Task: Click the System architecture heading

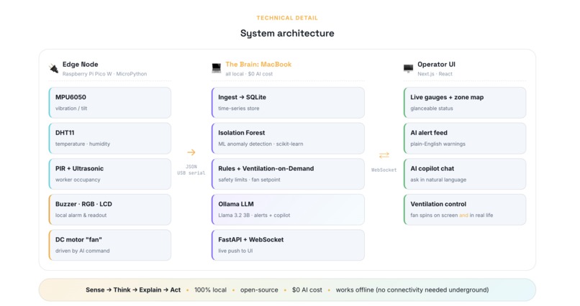Action: [x=287, y=33]
